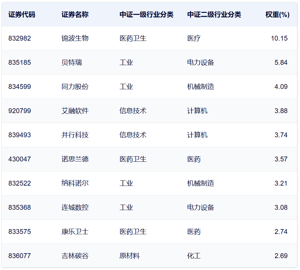Select security code 835185

click(x=20, y=63)
